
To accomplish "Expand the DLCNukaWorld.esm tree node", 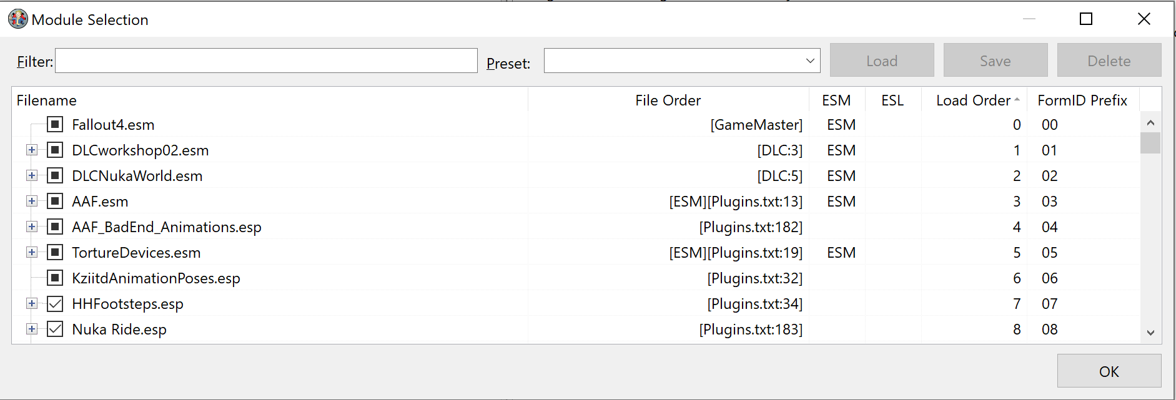I will pyautogui.click(x=32, y=175).
